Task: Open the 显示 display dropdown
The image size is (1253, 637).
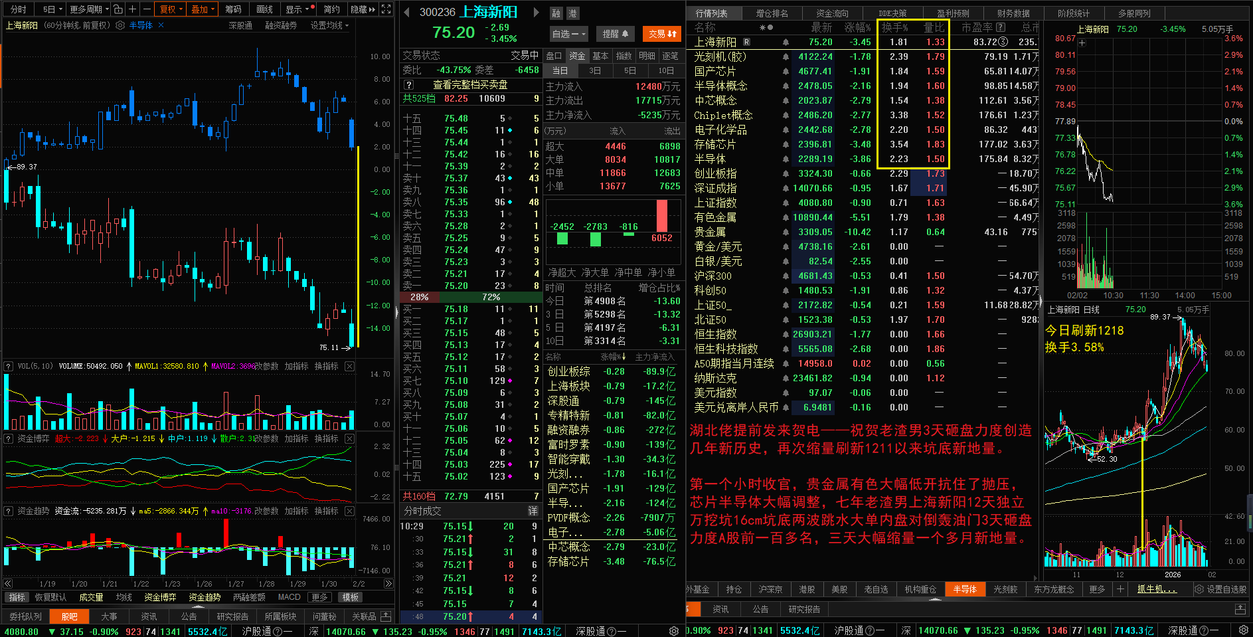Action: (x=297, y=9)
